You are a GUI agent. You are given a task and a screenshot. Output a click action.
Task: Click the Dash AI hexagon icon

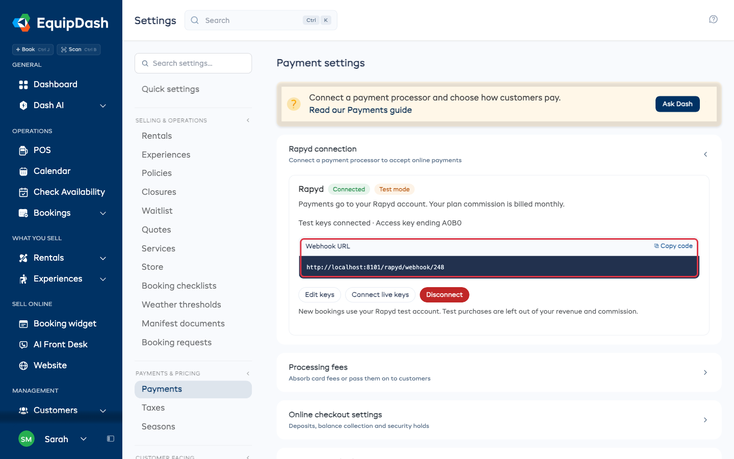click(x=23, y=106)
